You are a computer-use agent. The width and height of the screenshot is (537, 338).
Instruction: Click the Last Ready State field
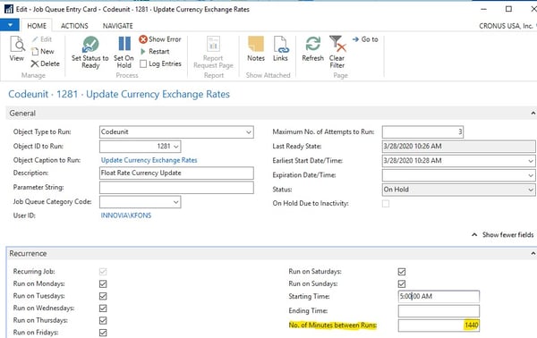point(458,147)
